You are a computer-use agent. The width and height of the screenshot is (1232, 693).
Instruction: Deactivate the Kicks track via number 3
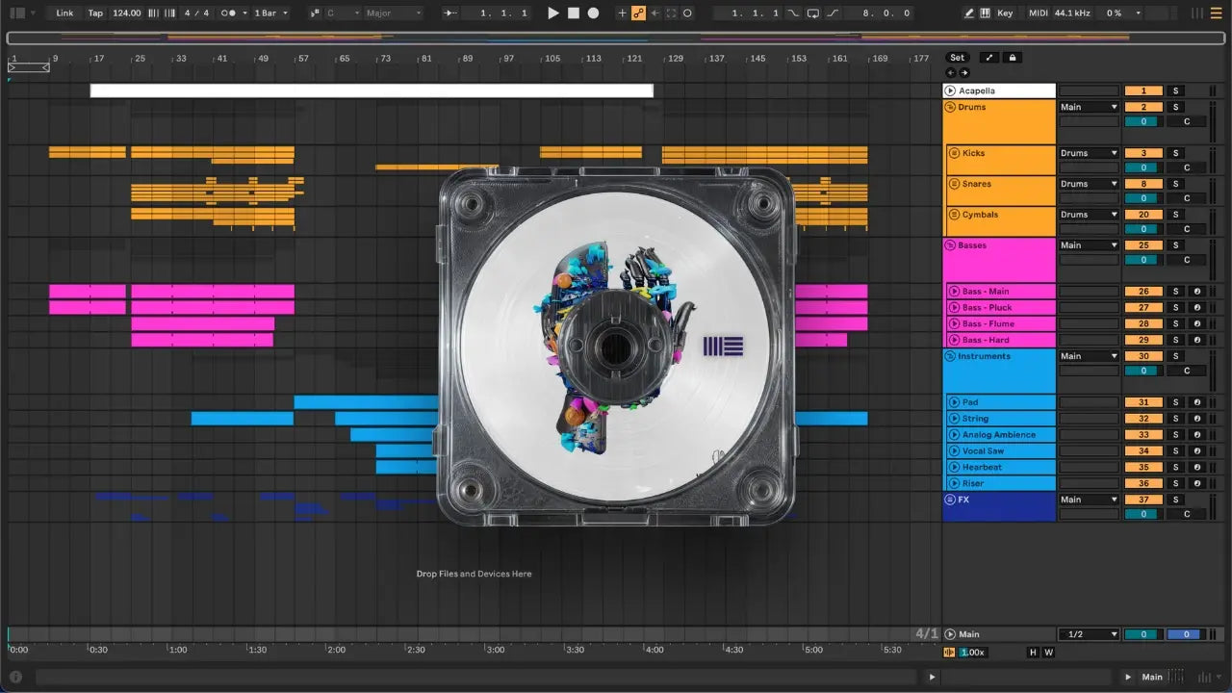[1142, 153]
